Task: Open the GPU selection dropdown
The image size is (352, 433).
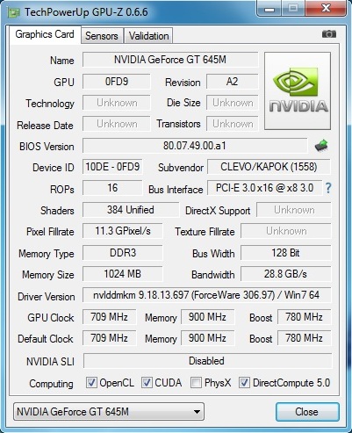Action: (x=109, y=412)
